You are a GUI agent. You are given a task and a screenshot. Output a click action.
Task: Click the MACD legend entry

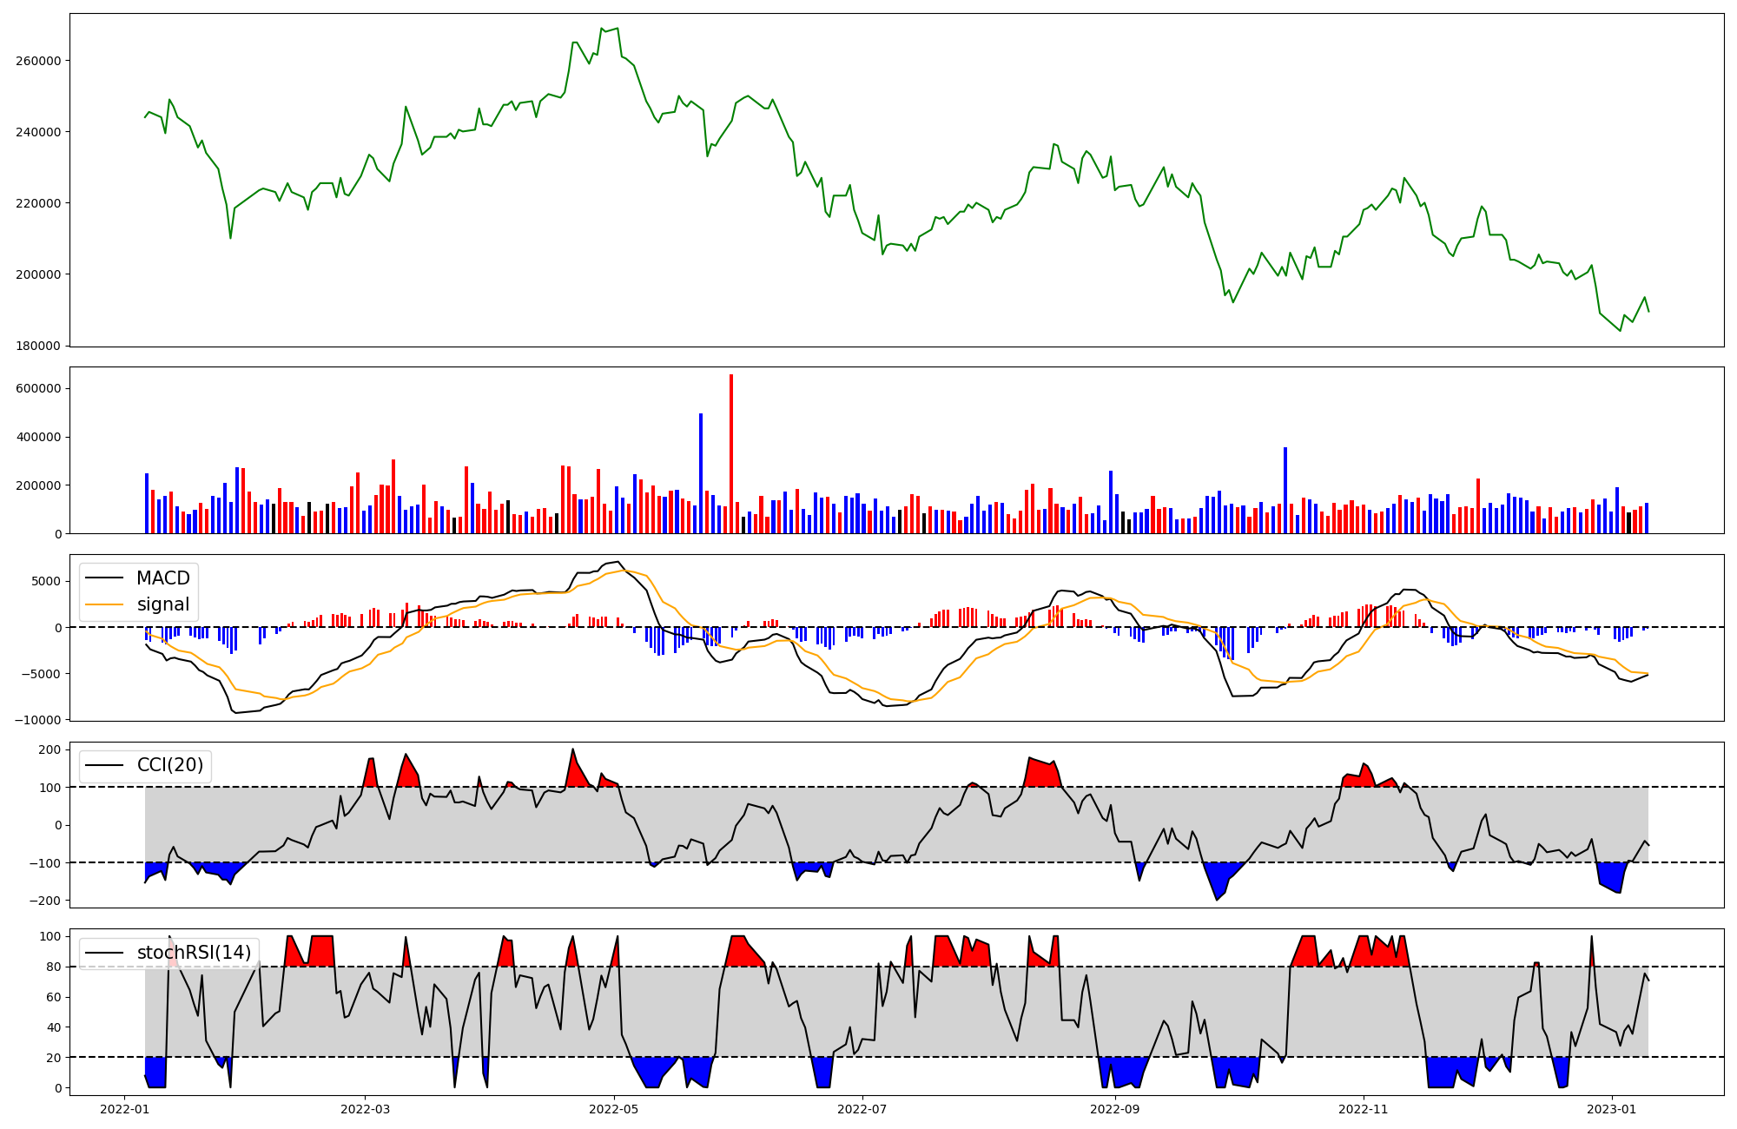point(162,578)
